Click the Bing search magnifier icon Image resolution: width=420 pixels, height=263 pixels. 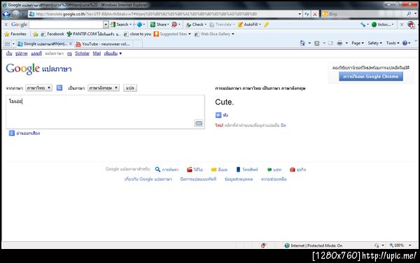(x=409, y=14)
